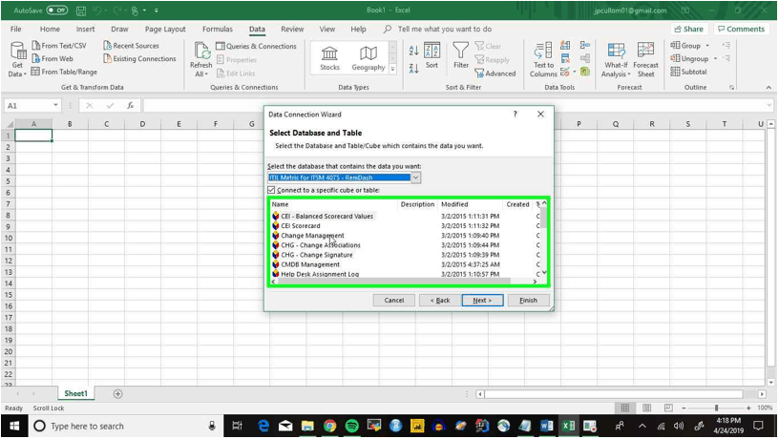The image size is (779, 439).
Task: Create a Forecast Sheet
Action: (x=645, y=59)
